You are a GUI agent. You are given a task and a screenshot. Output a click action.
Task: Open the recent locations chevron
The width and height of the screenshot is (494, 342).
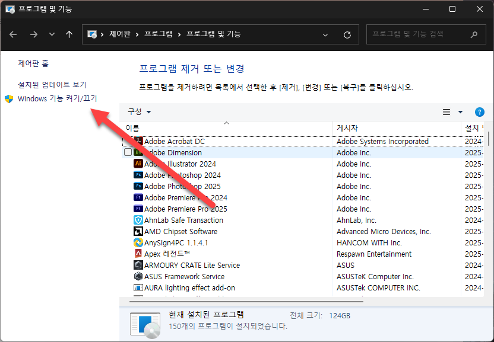point(52,34)
